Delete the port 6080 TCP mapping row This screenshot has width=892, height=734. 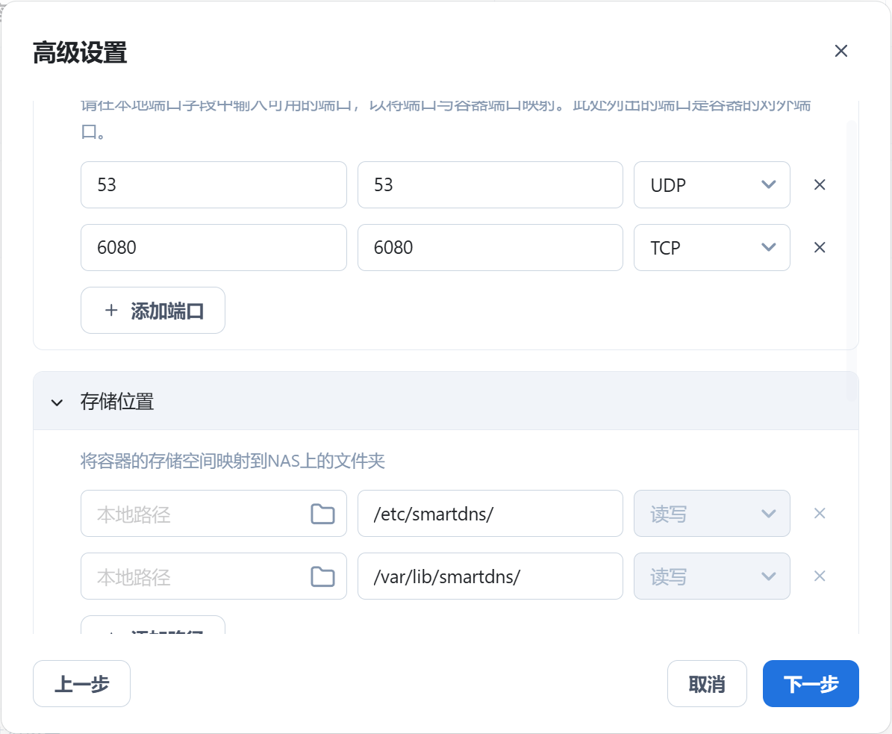[x=819, y=248]
